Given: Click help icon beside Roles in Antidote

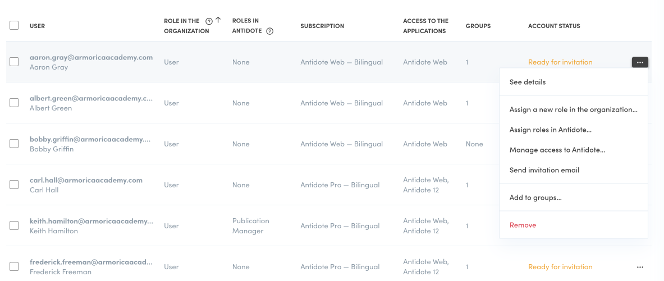Looking at the screenshot, I should (x=269, y=31).
